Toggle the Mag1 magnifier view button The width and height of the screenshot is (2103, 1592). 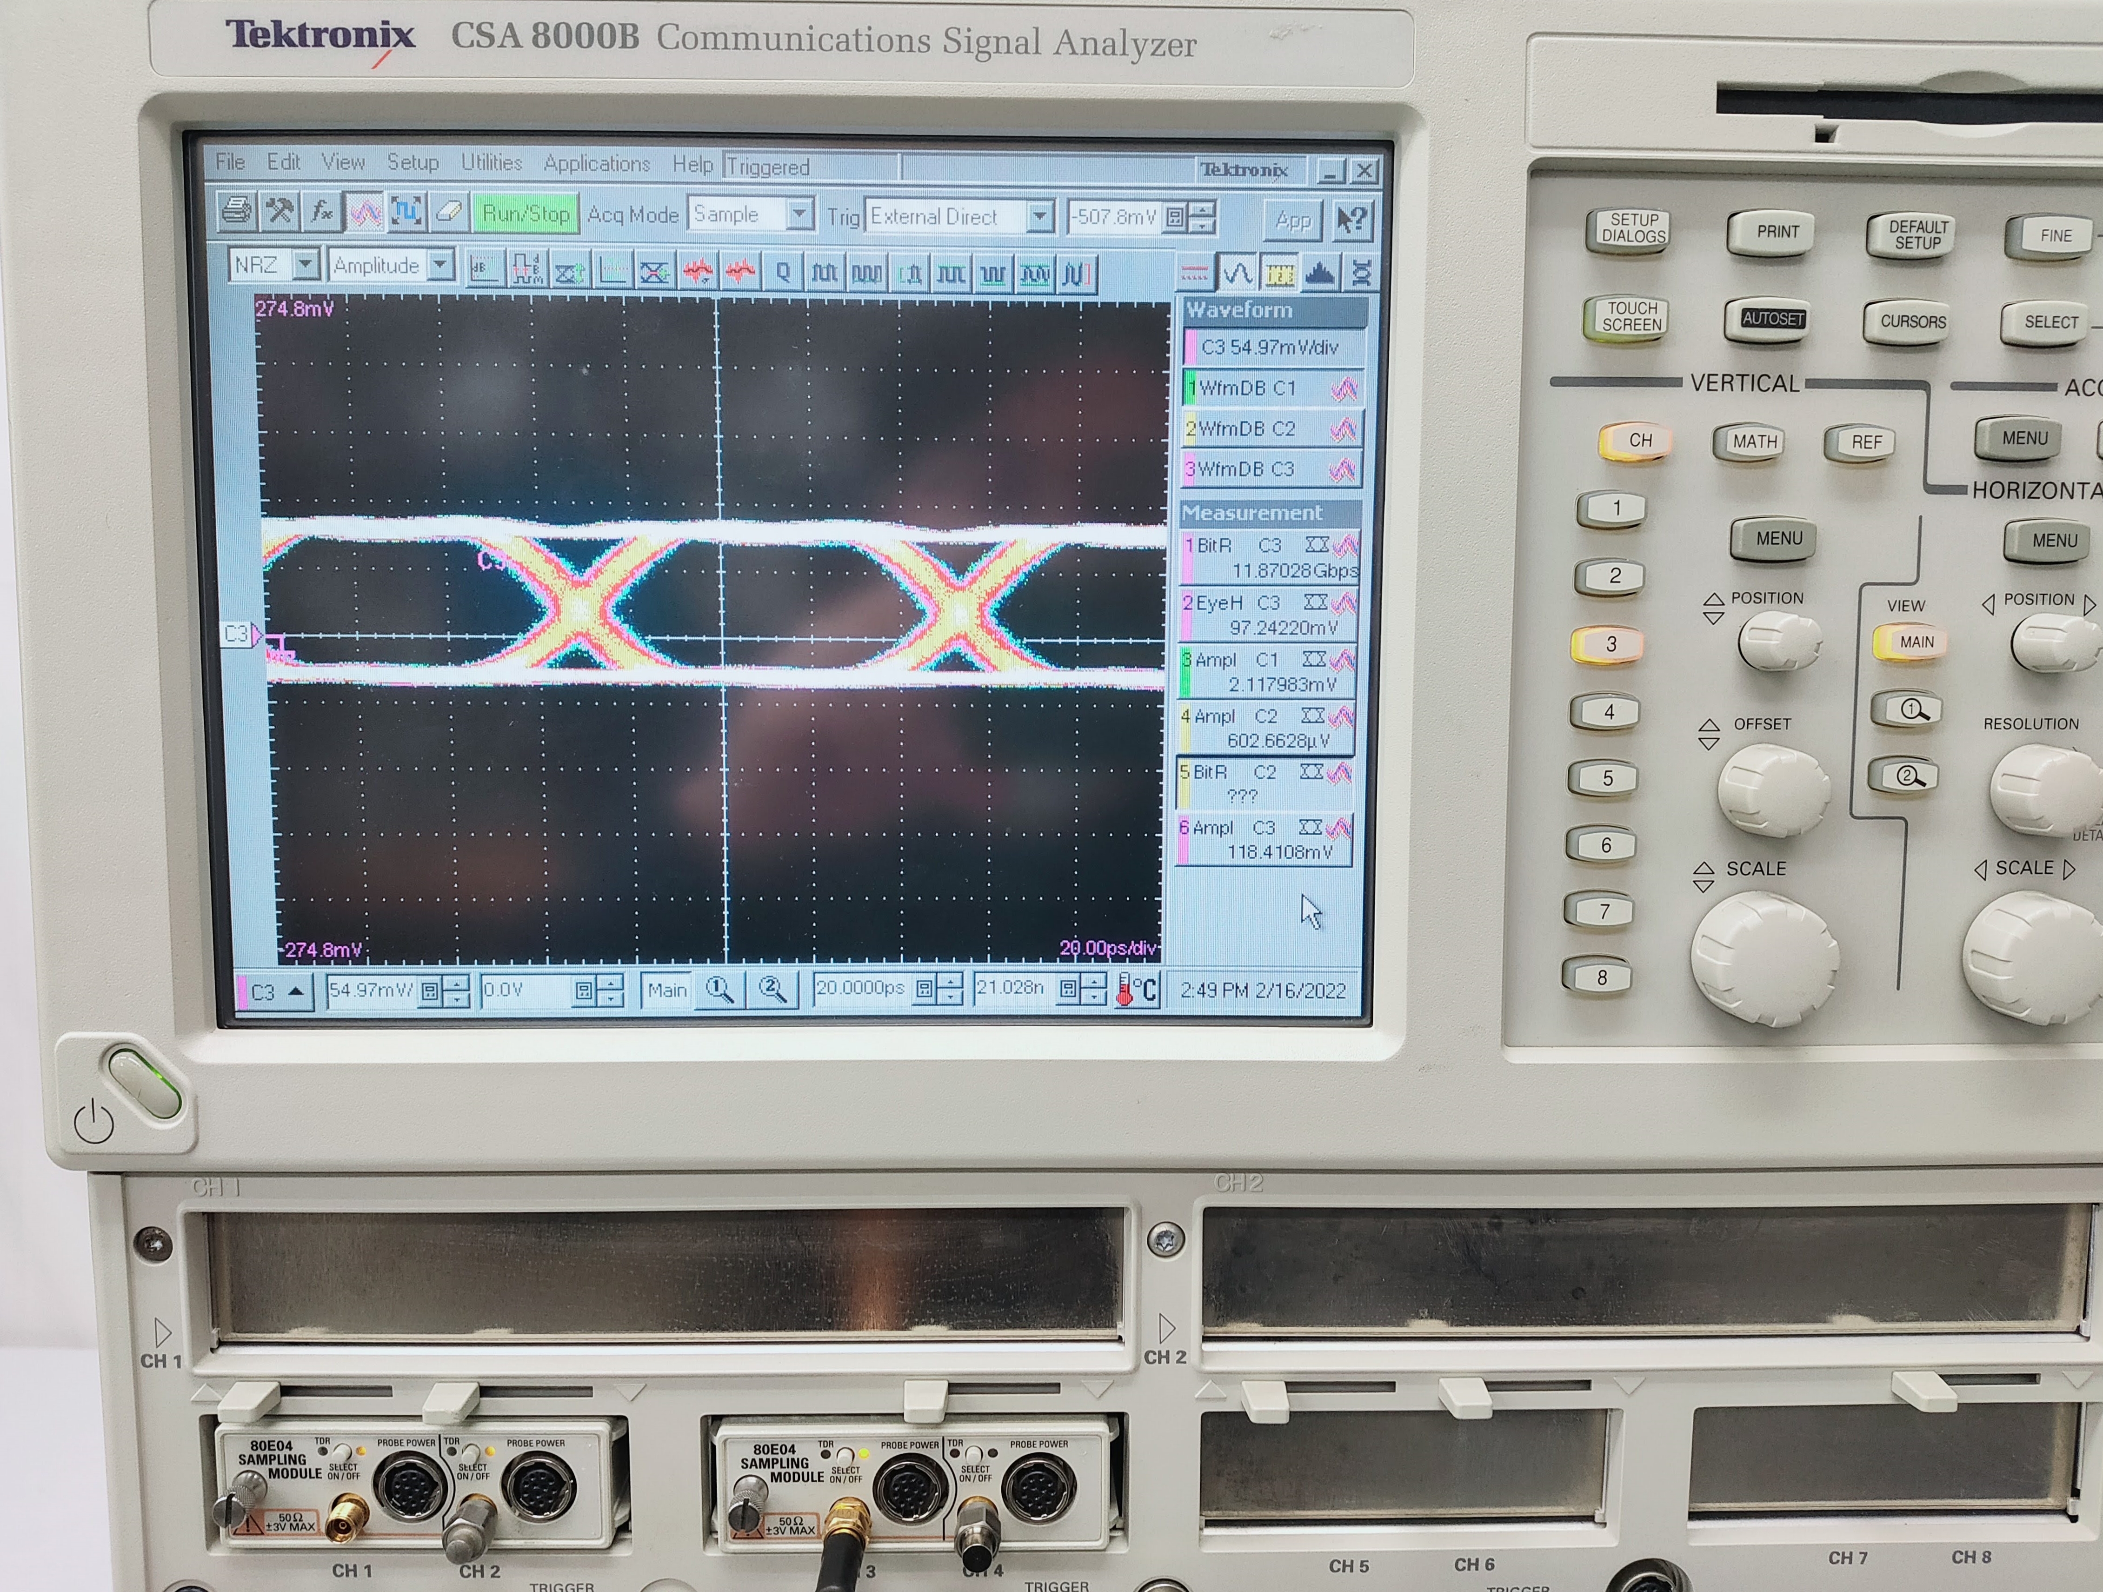point(720,990)
